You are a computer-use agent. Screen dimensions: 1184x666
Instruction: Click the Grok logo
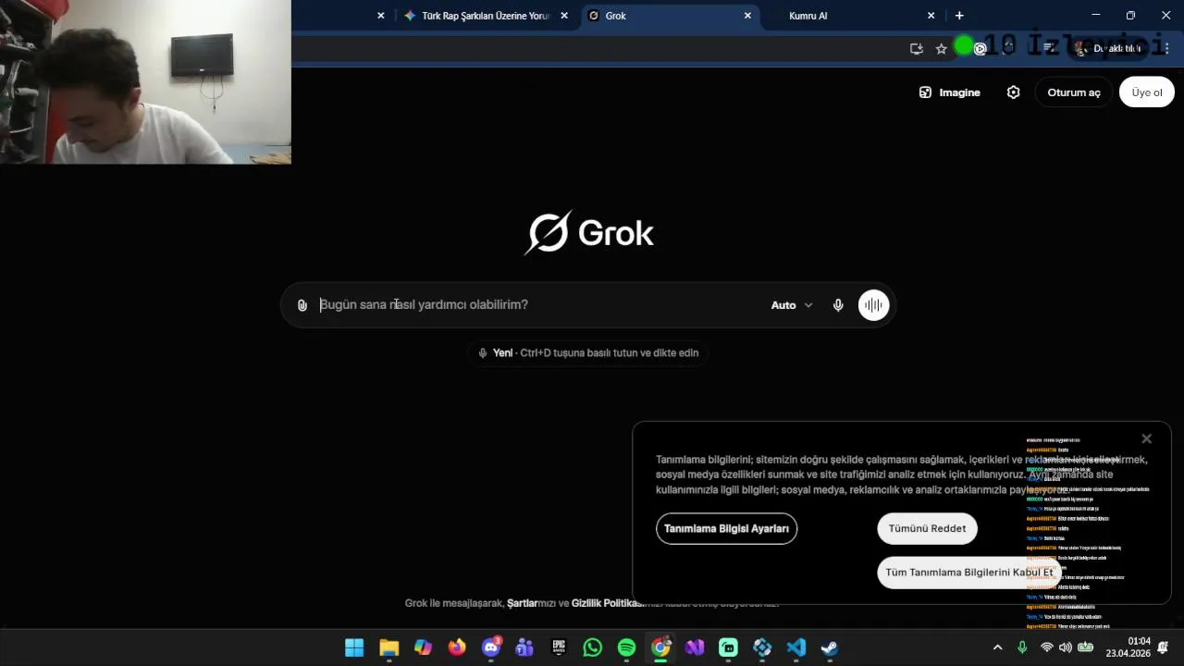coord(589,233)
